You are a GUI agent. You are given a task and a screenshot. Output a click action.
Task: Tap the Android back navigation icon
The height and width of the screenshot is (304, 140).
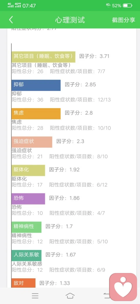tap(106, 296)
